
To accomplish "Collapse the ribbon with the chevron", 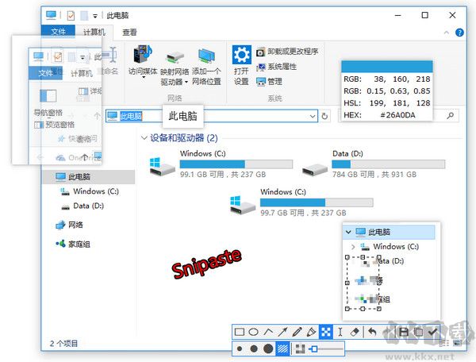I will click(x=446, y=33).
